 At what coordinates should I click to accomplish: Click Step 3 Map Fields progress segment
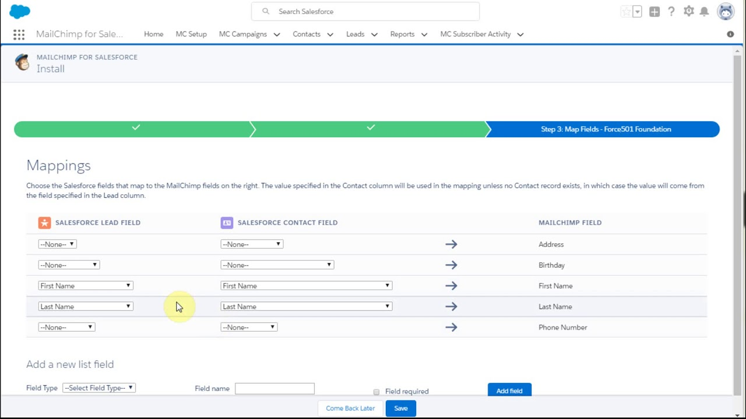click(x=603, y=129)
